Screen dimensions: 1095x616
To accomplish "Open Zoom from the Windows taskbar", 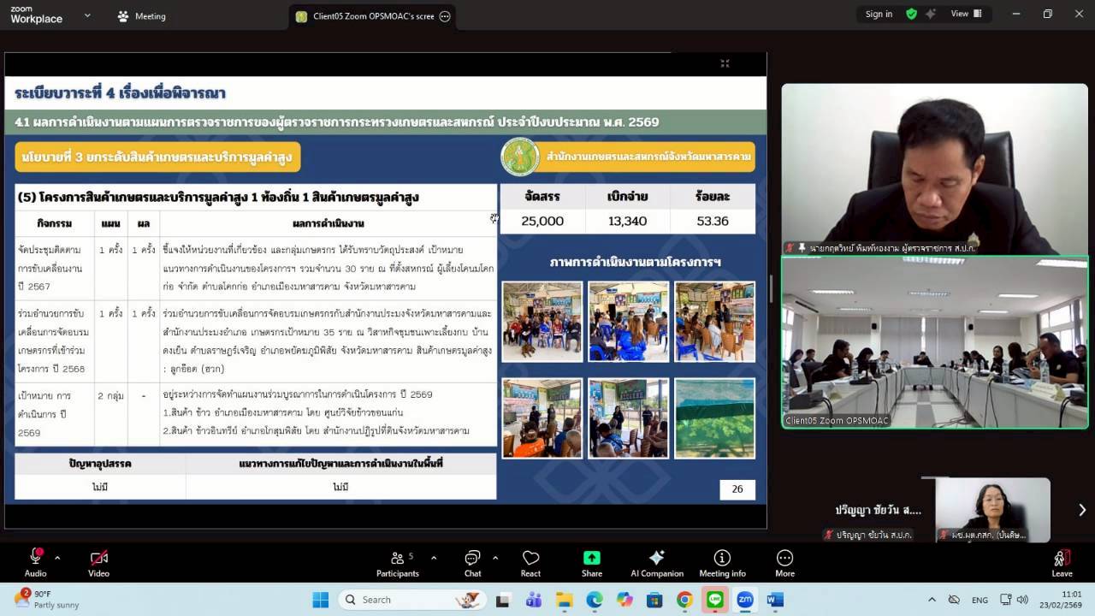I will tap(745, 599).
